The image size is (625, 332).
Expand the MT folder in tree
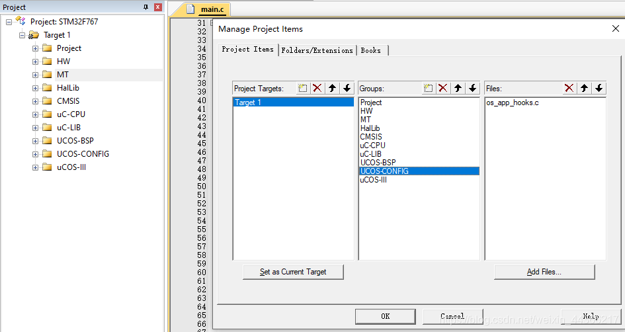tap(36, 75)
